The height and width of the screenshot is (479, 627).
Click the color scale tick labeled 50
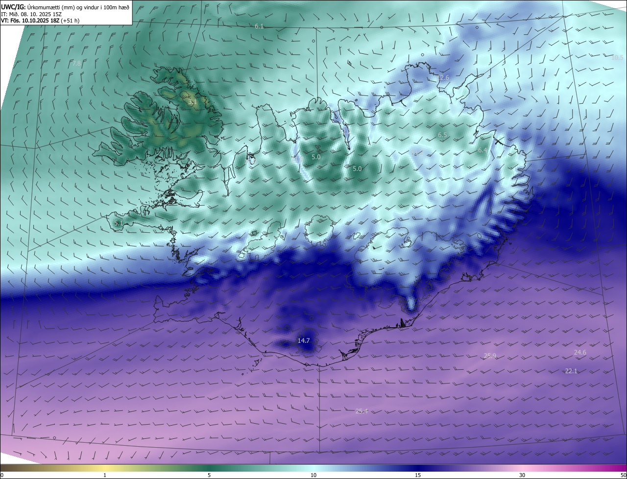[623, 475]
